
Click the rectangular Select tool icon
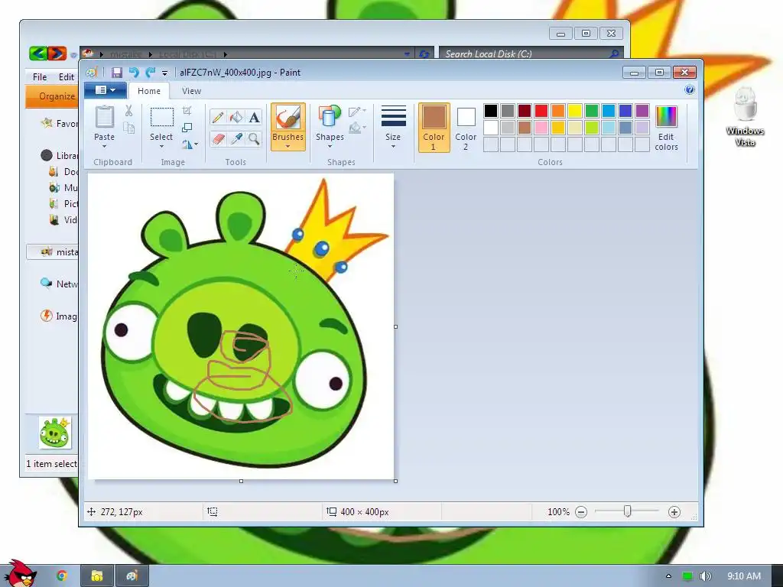click(x=162, y=118)
